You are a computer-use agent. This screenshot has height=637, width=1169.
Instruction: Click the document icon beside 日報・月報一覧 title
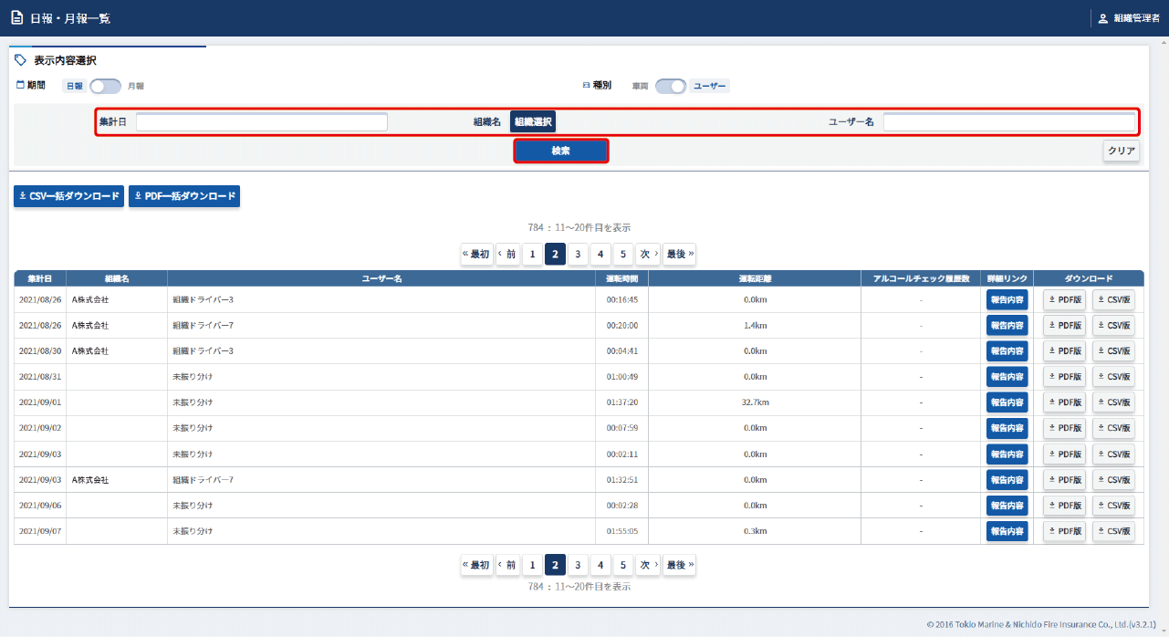coord(16,18)
